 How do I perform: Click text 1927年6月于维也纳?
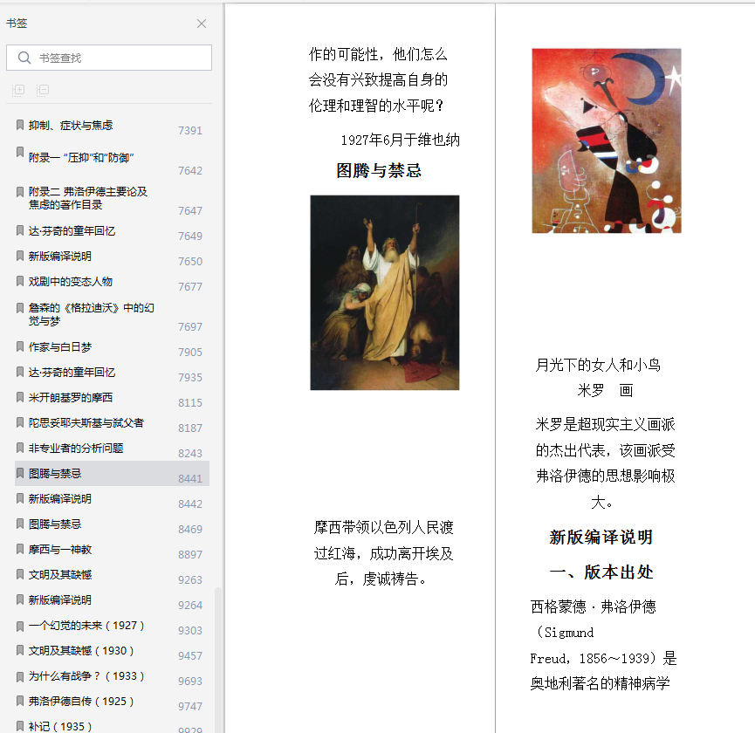pos(400,140)
